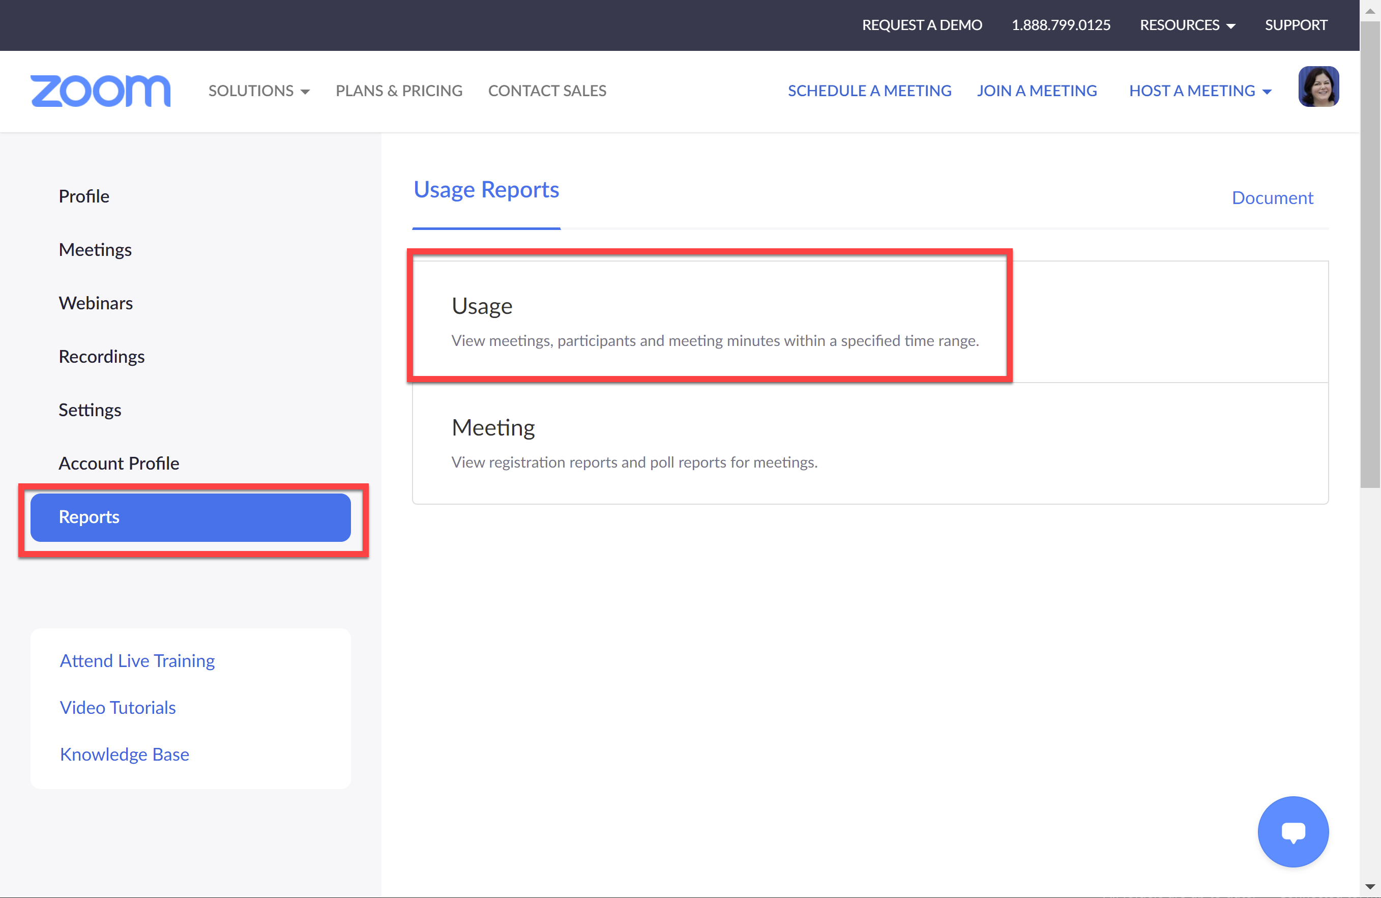Expand the Solutions dropdown
This screenshot has width=1381, height=898.
pyautogui.click(x=259, y=91)
